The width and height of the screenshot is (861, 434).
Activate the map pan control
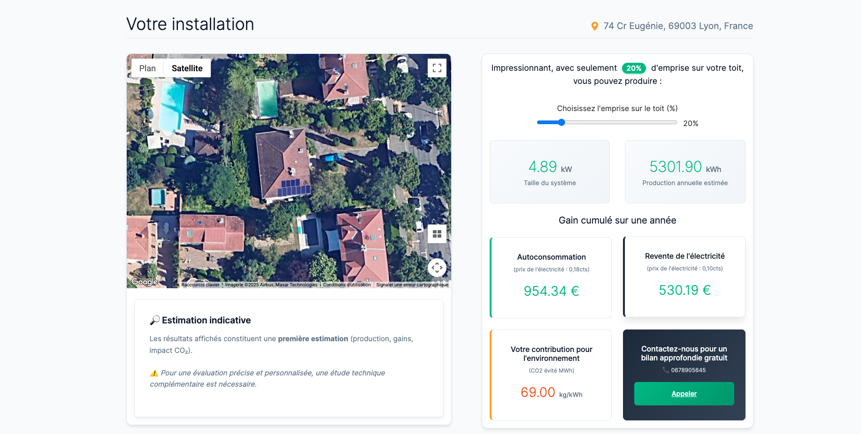[437, 268]
